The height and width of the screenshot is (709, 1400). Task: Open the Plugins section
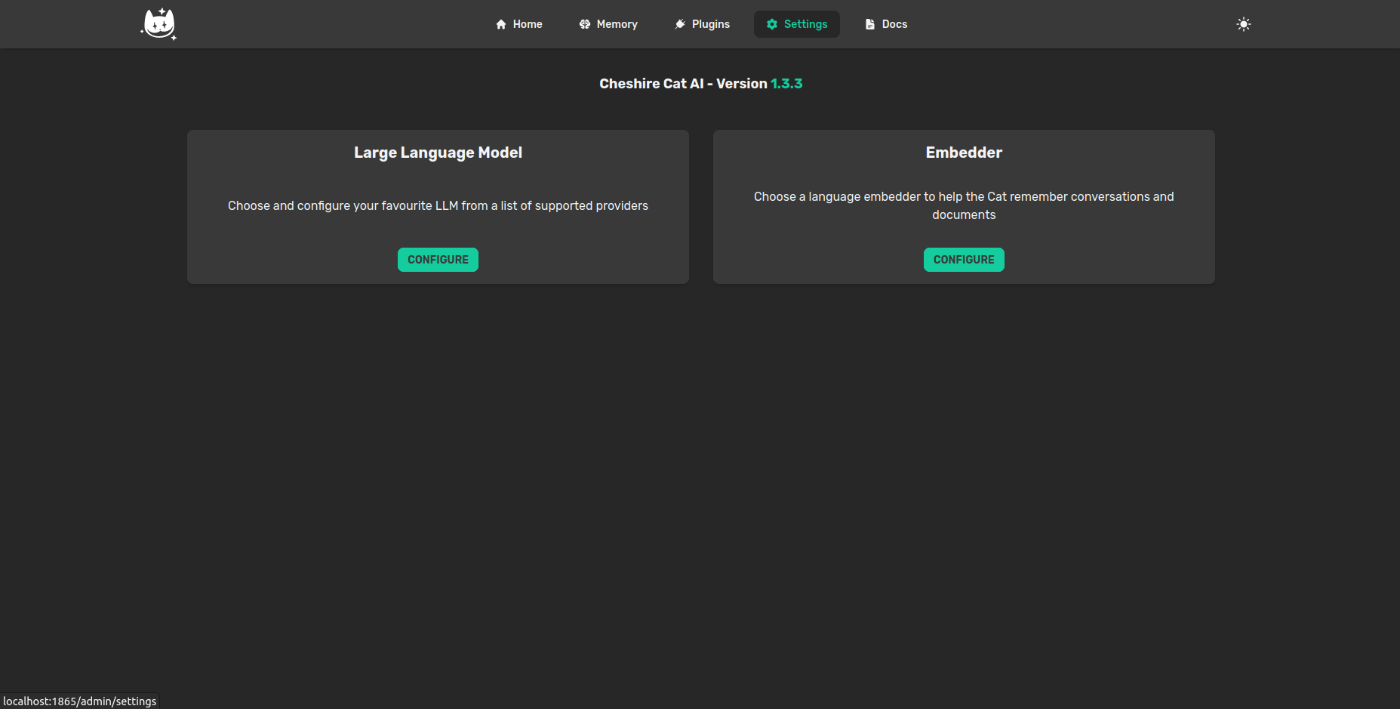[x=710, y=23]
